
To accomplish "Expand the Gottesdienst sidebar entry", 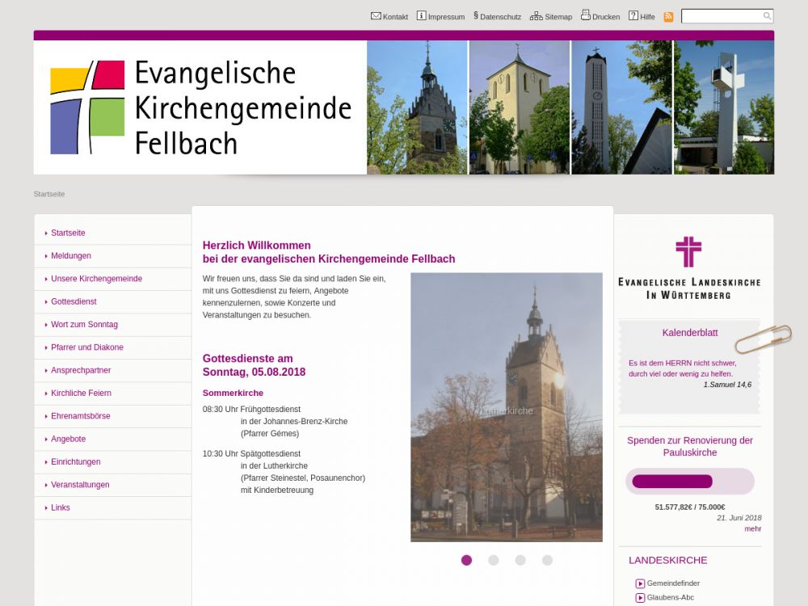I will click(x=74, y=301).
